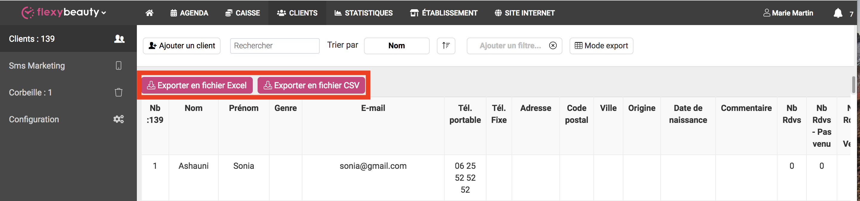
Task: Open Marie Martin user profile
Action: tap(788, 13)
